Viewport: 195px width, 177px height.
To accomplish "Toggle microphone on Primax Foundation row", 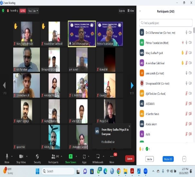I will click(186, 42).
